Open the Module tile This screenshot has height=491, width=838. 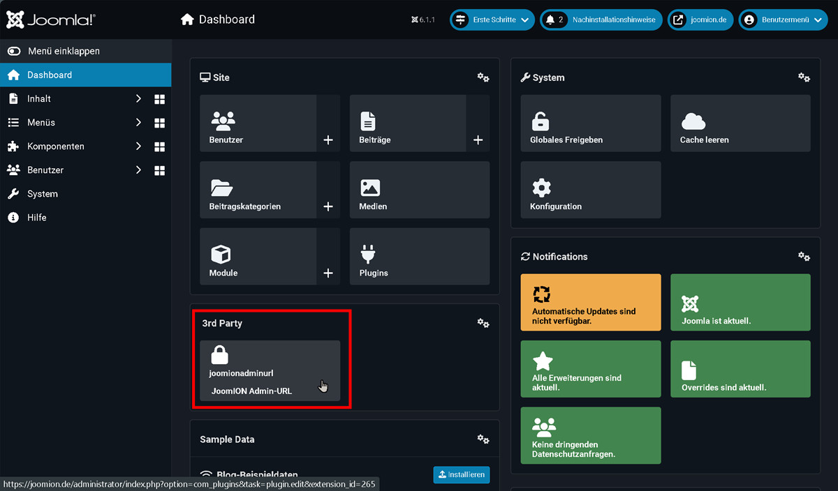[258, 256]
